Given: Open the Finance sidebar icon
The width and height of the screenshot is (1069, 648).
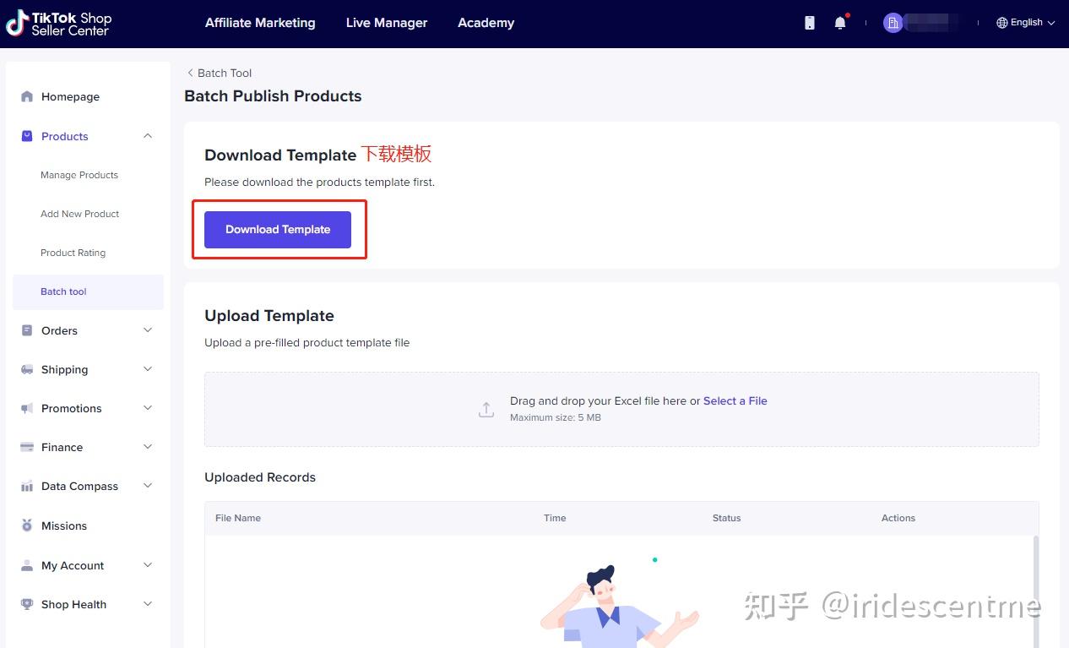Looking at the screenshot, I should tap(26, 447).
